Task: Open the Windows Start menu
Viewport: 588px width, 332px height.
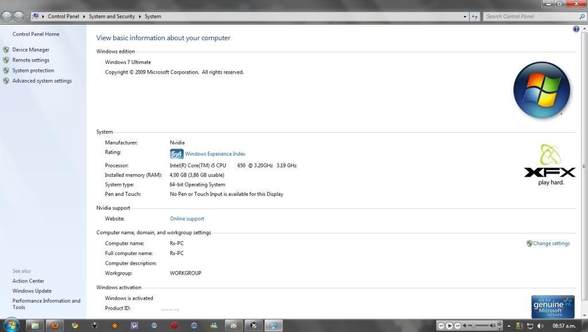Action: (11, 325)
